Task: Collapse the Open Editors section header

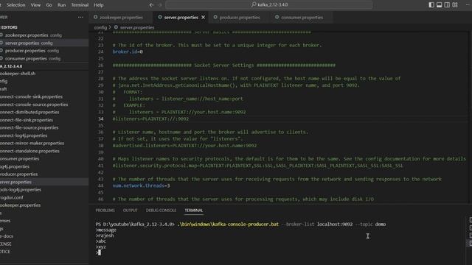Action: tap(44, 27)
